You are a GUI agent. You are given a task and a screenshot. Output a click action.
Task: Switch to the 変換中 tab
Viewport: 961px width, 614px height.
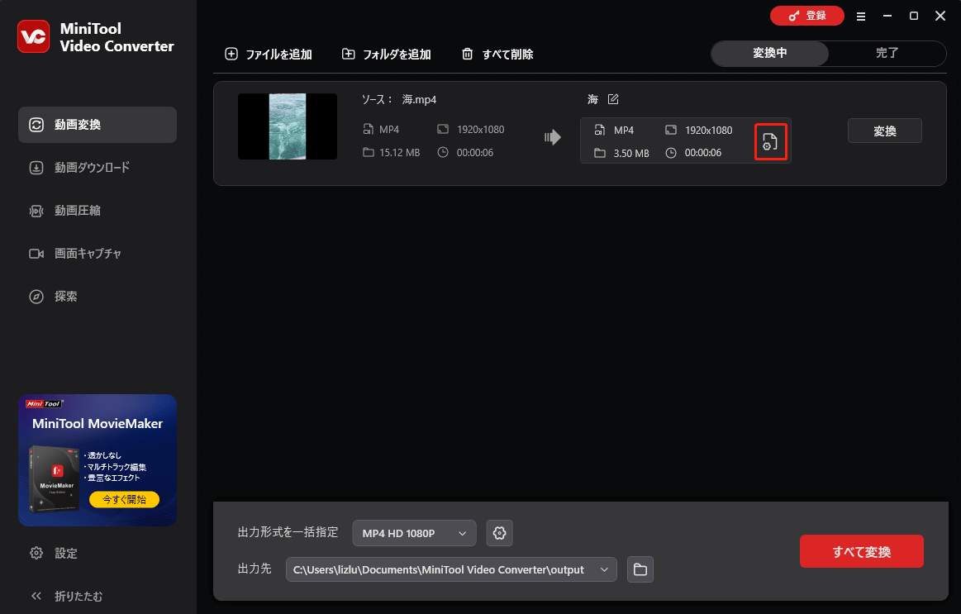[770, 54]
